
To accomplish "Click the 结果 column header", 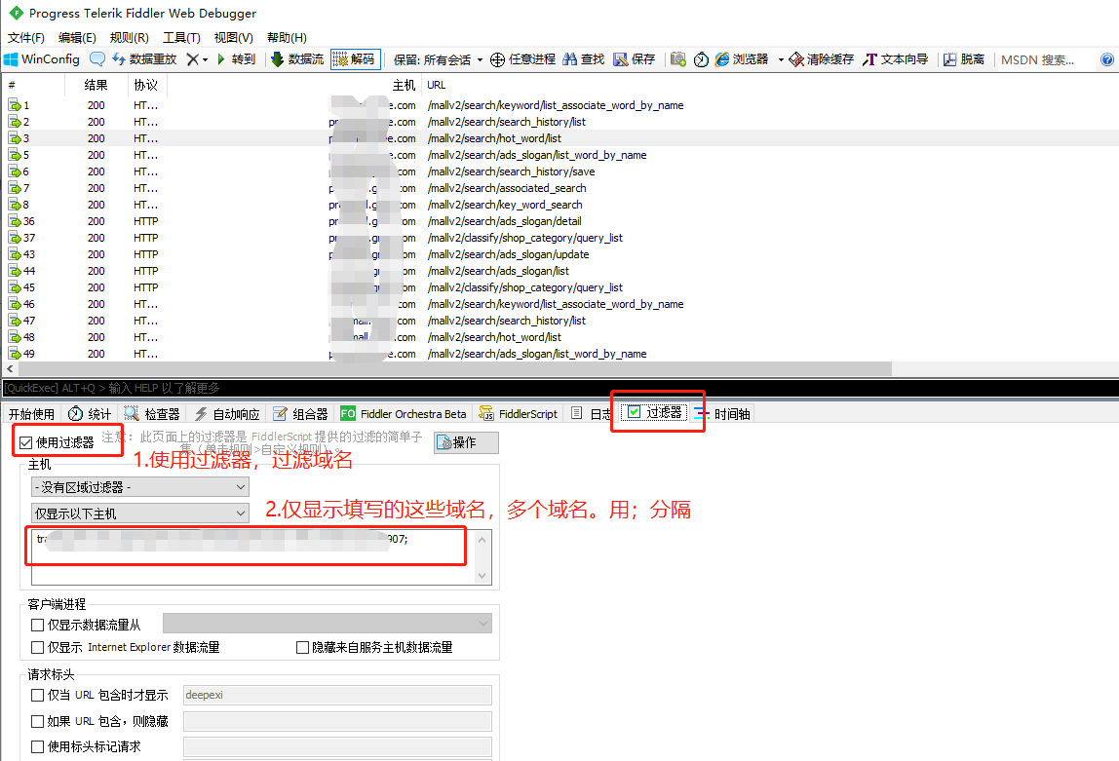I will (96, 85).
